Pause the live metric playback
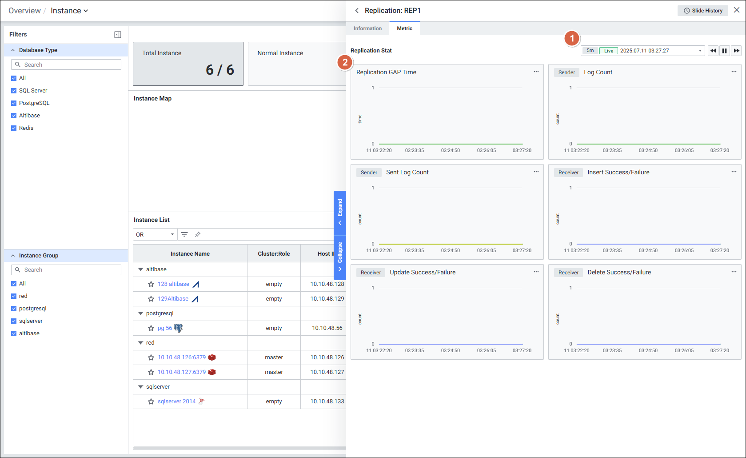 [725, 51]
